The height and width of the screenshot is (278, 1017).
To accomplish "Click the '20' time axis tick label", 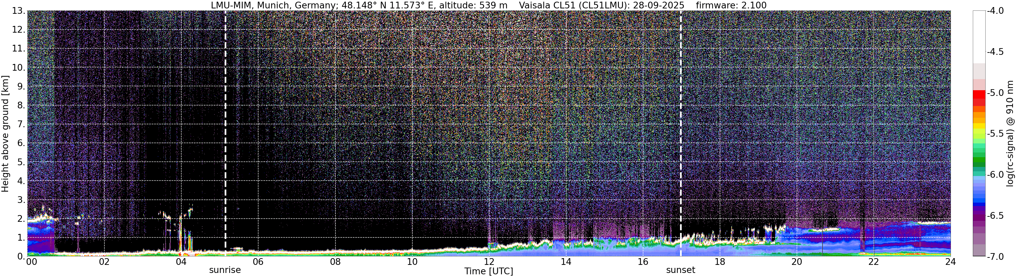I will pyautogui.click(x=797, y=262).
